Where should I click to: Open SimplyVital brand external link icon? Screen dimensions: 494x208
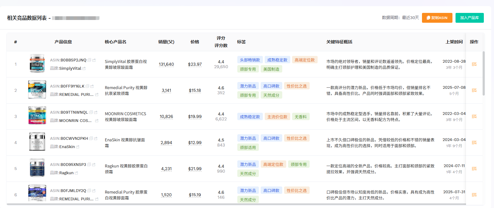[x=84, y=69]
